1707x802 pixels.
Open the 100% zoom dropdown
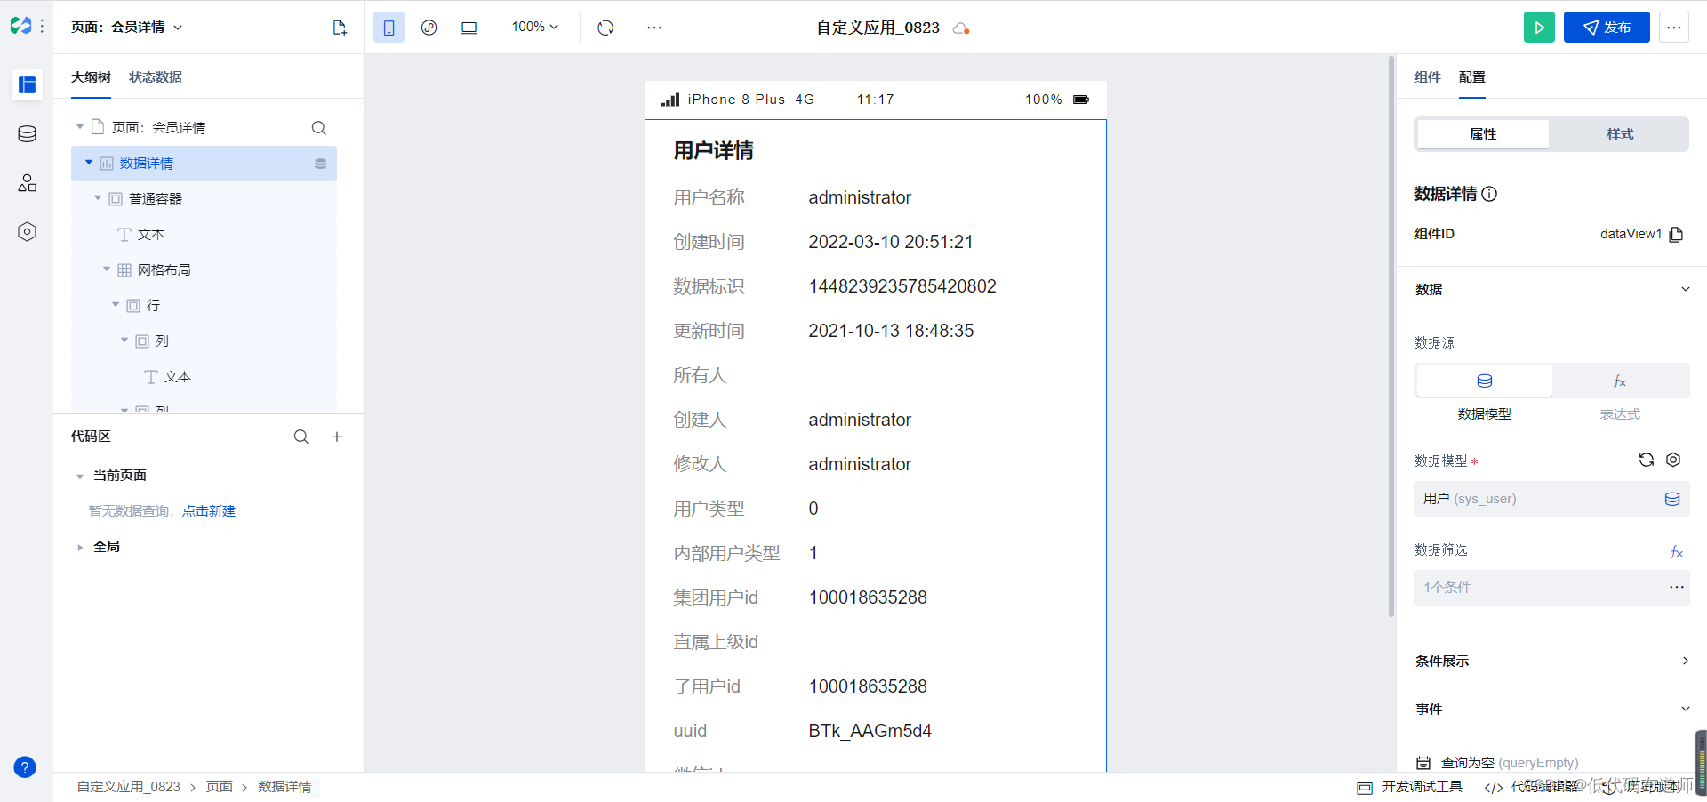pos(534,28)
